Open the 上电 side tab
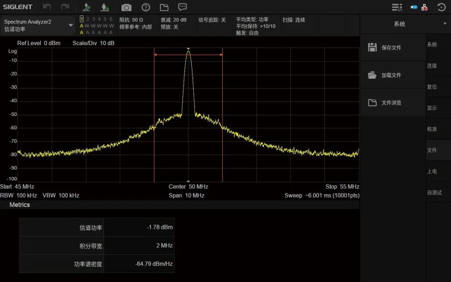Screen dimensions: 451x282 tap(438, 171)
